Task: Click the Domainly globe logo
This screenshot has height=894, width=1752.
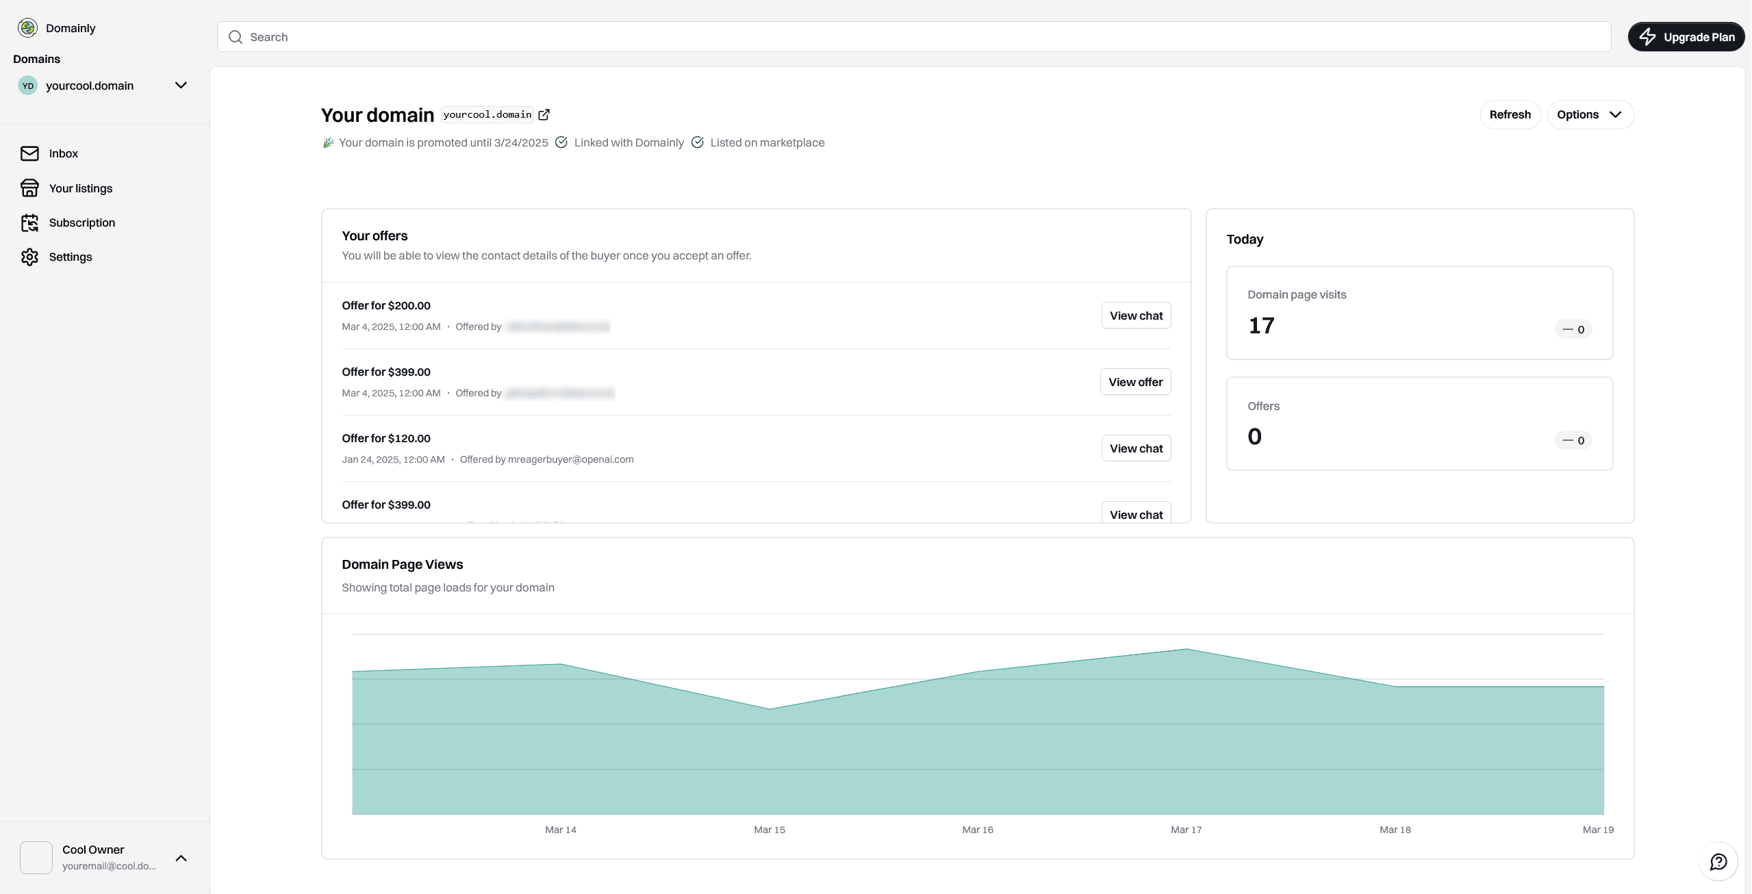Action: point(27,28)
